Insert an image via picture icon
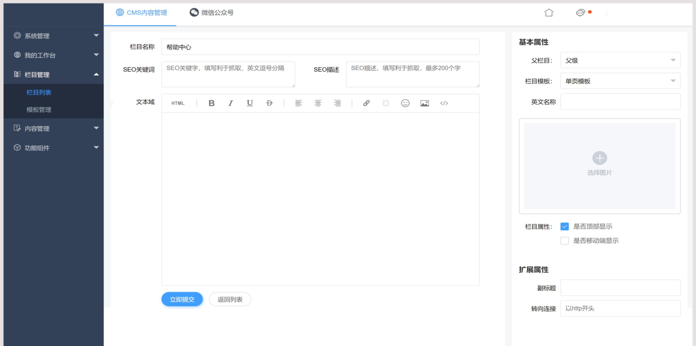Image resolution: width=696 pixels, height=346 pixels. pos(425,103)
